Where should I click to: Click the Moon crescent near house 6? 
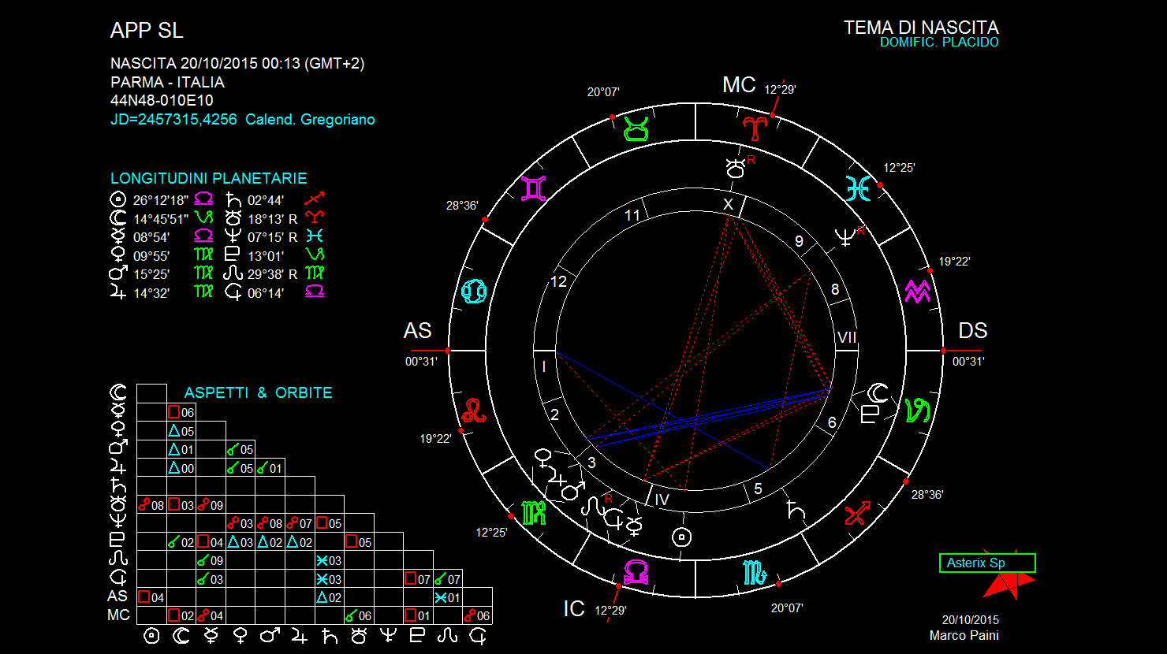[x=878, y=392]
